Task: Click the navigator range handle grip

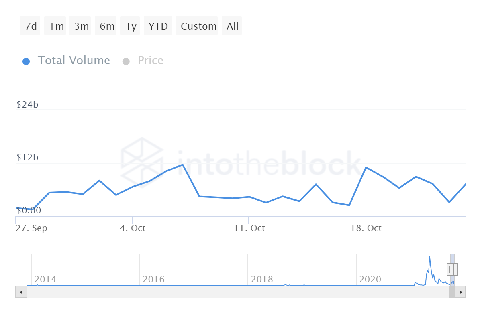Action: tap(452, 269)
